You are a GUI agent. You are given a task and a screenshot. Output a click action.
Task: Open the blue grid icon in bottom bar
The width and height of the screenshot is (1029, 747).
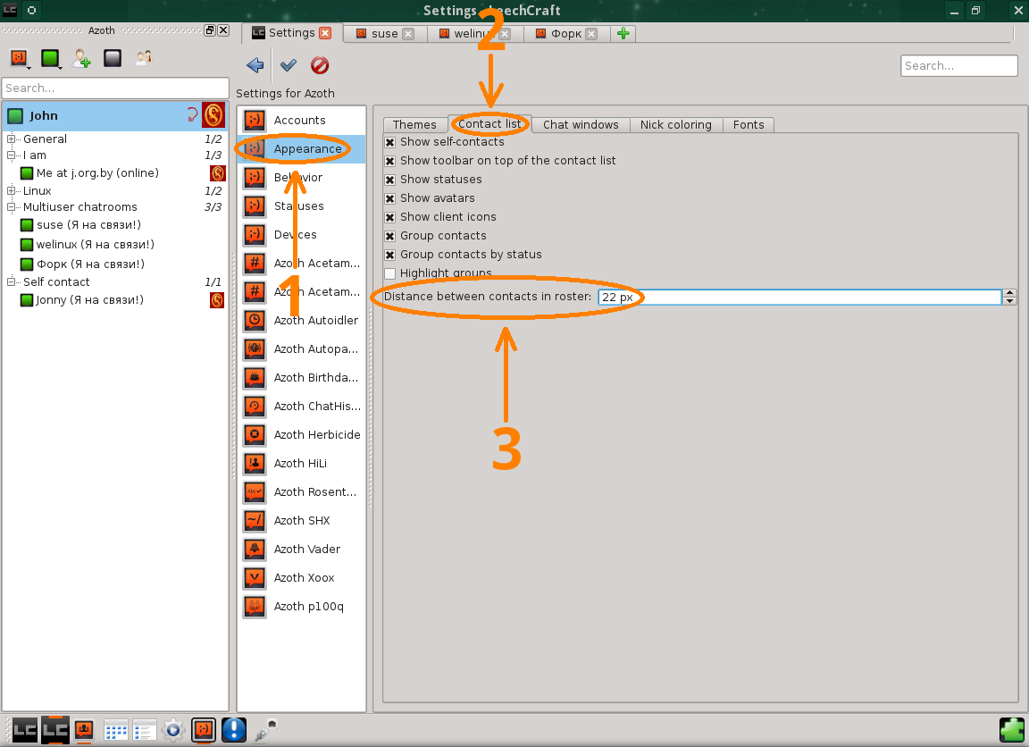pos(116,730)
